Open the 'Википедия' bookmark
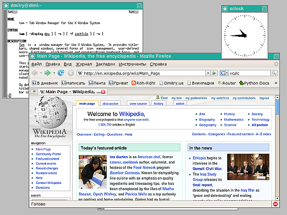Image resolution: width=287 pixels, height=215 pixels. (x=200, y=83)
